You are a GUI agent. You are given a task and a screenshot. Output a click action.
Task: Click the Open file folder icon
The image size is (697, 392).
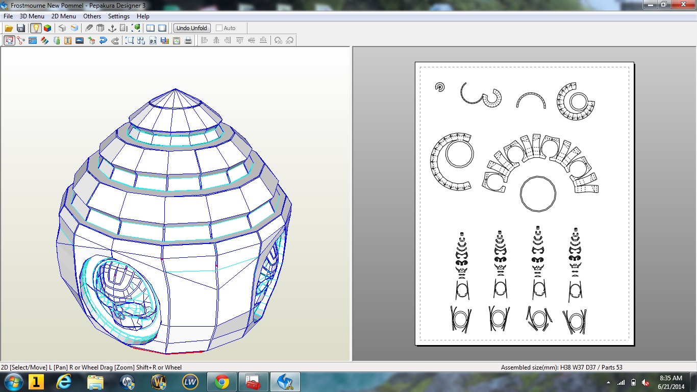click(x=9, y=28)
